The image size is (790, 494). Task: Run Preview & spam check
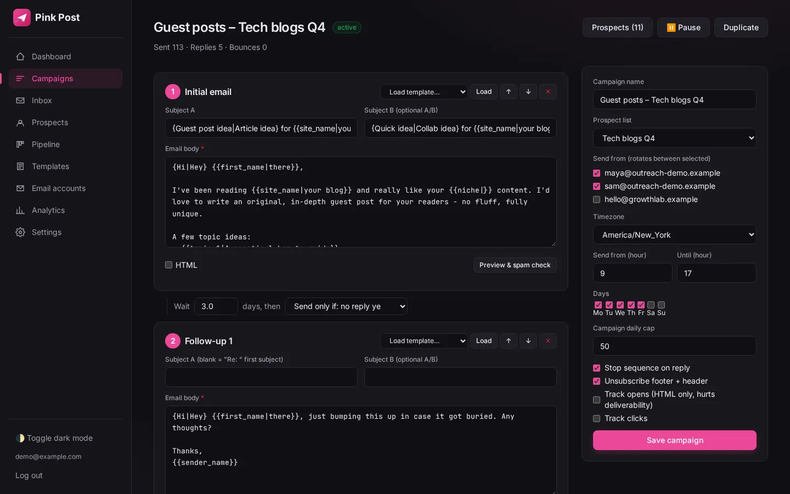(x=515, y=265)
